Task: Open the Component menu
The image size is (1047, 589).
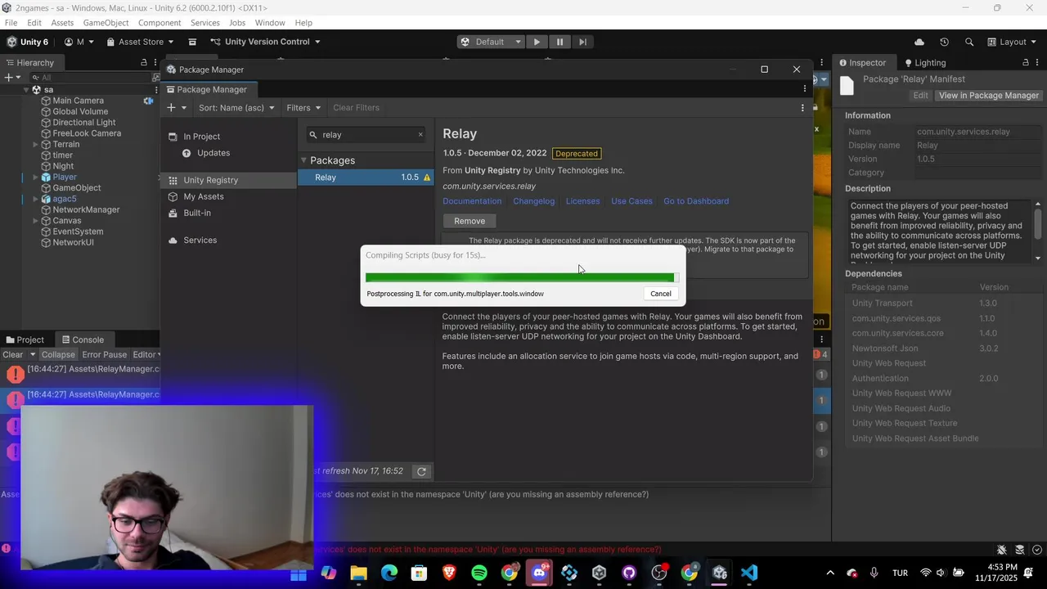Action: [160, 23]
